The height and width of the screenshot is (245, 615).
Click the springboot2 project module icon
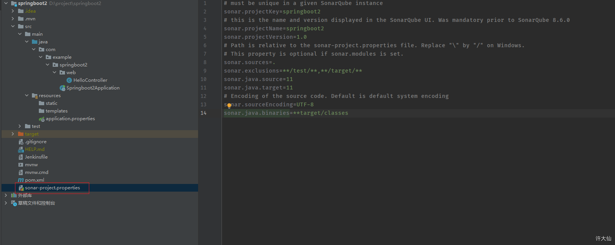(x=14, y=3)
